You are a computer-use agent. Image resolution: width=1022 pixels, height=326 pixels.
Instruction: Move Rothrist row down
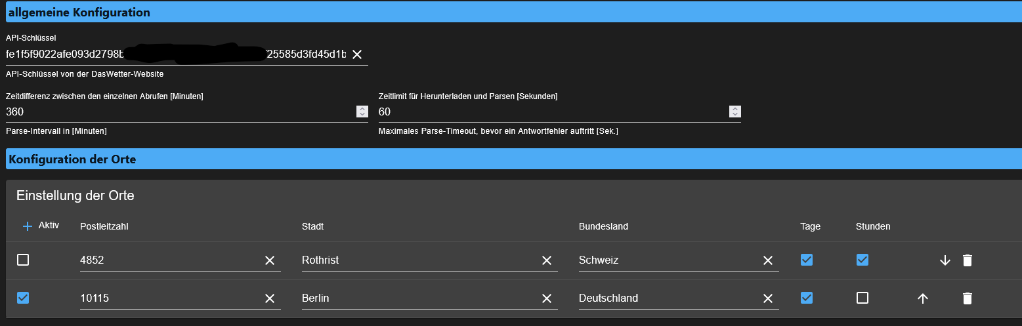(x=945, y=260)
